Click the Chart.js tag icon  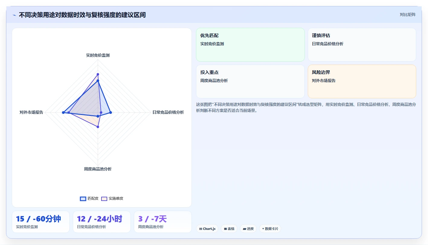[x=201, y=229]
